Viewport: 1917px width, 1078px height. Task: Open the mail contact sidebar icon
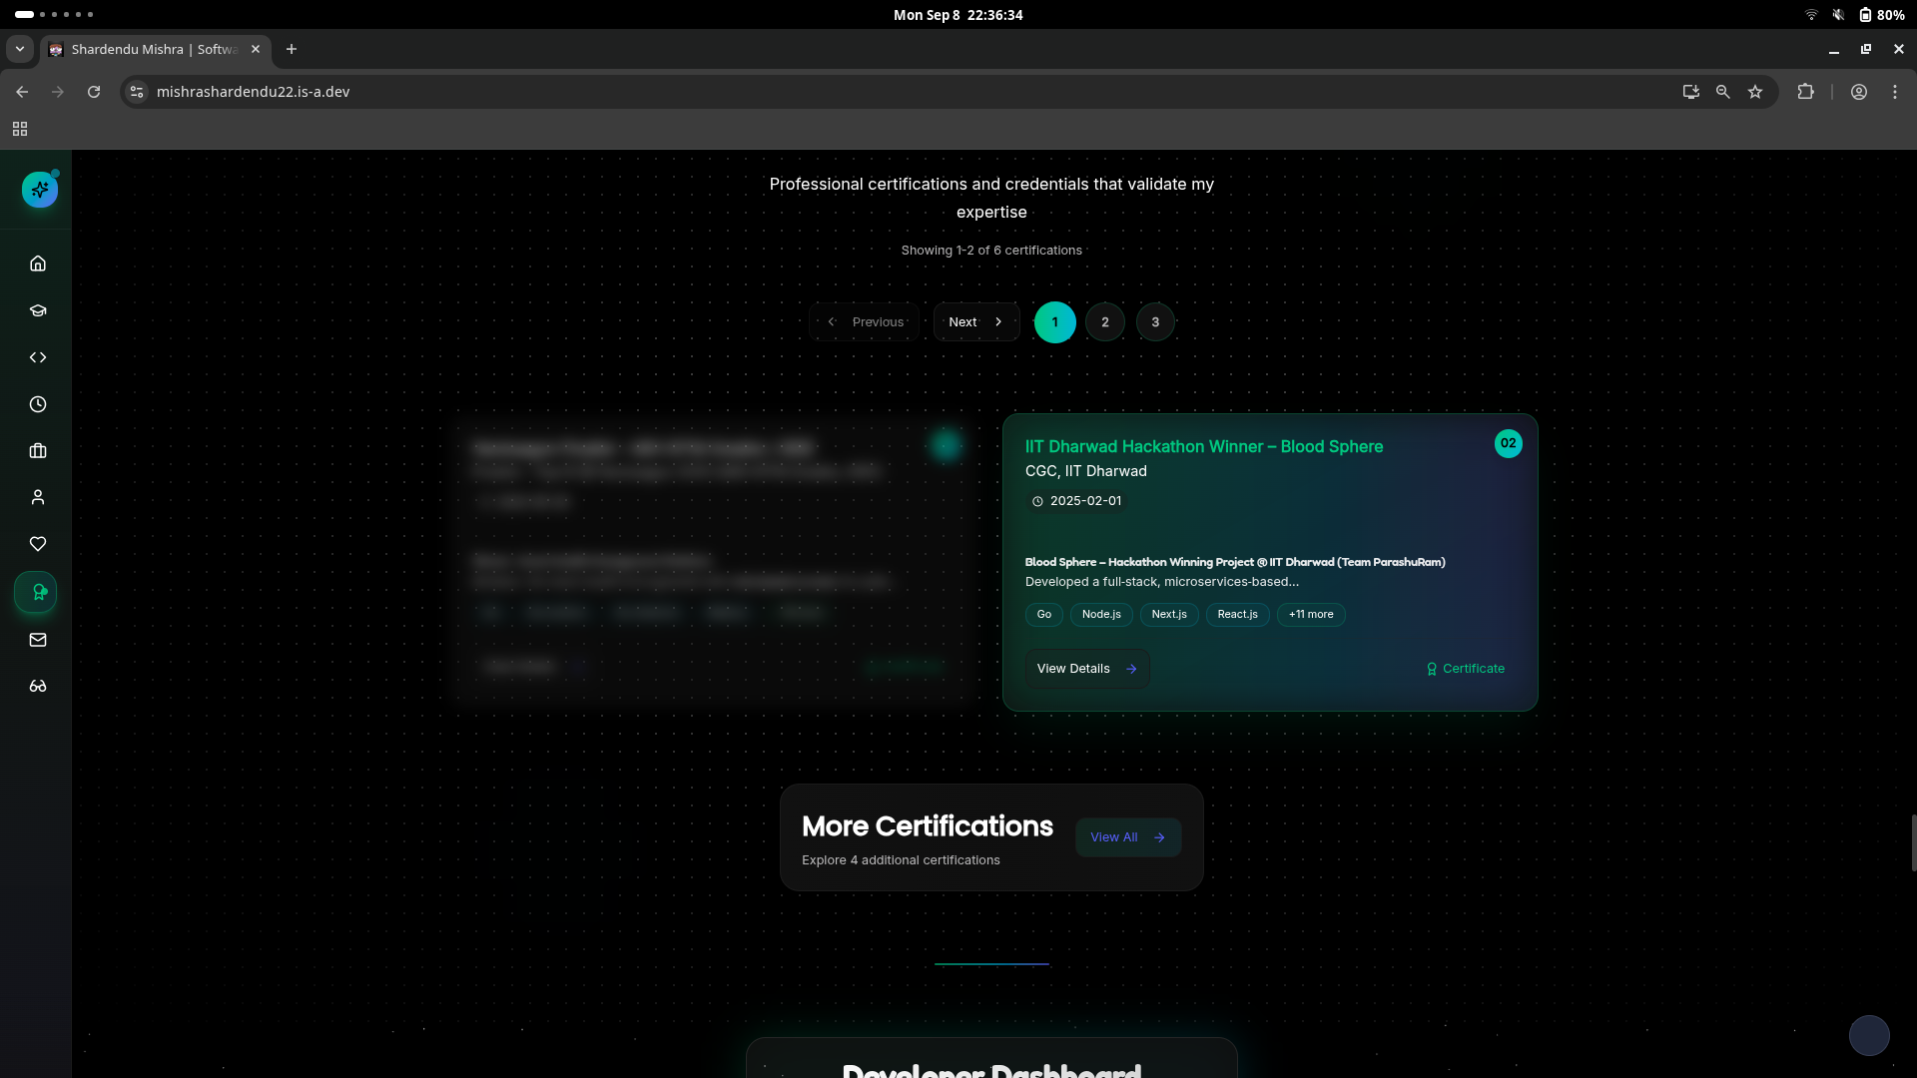click(x=38, y=640)
